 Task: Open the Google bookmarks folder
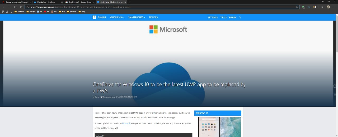(x=31, y=12)
